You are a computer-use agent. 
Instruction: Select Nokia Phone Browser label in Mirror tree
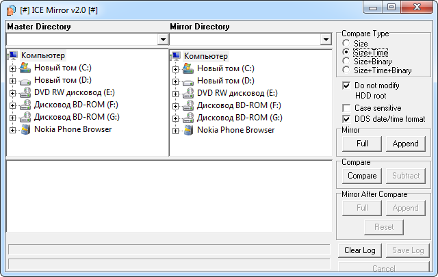coord(235,130)
